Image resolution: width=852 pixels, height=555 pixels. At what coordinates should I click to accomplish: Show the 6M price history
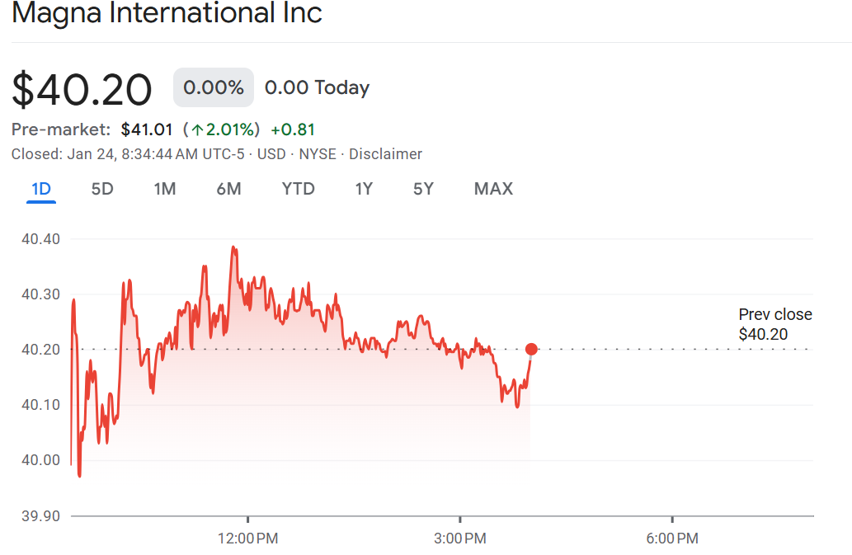pos(228,189)
